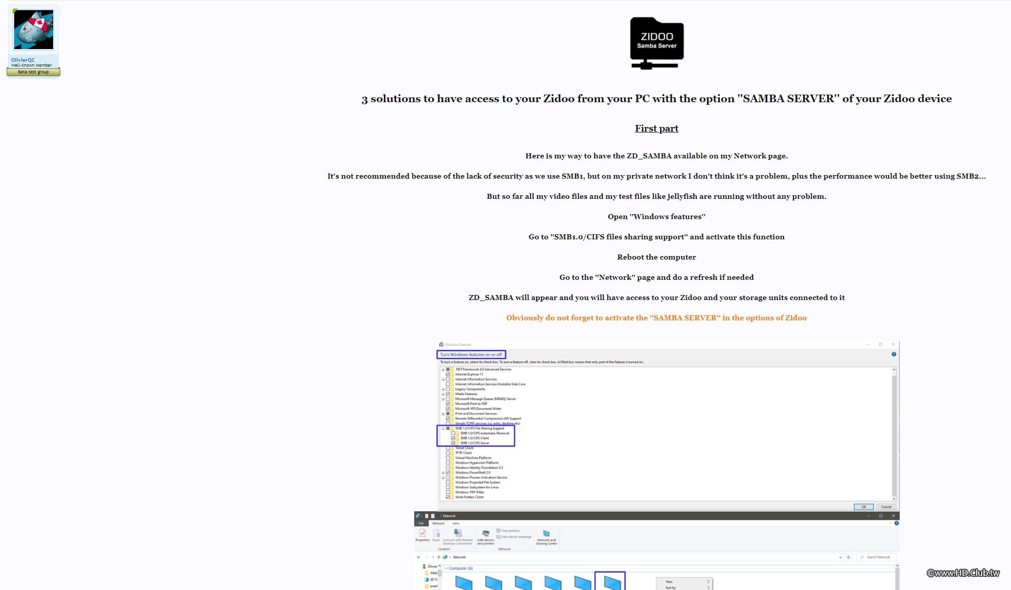
Task: Select the Olivier item in navigation pane
Action: click(430, 566)
